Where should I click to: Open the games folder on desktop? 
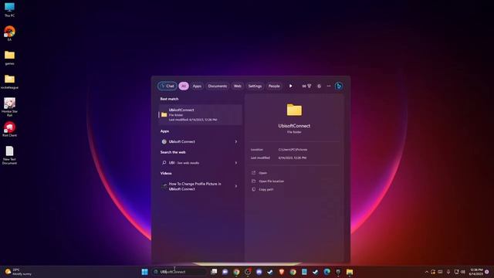coord(9,58)
